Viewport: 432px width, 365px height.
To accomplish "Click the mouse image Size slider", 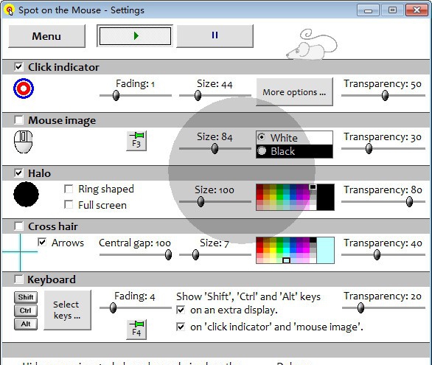I will click(x=215, y=149).
